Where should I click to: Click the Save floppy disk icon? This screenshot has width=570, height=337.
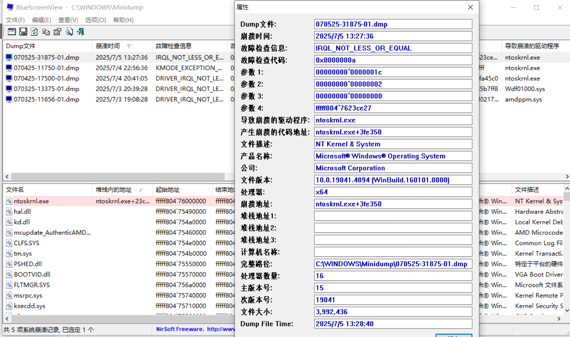click(x=23, y=32)
